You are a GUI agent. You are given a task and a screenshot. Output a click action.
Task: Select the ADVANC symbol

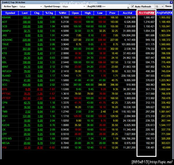[x=7, y=40]
